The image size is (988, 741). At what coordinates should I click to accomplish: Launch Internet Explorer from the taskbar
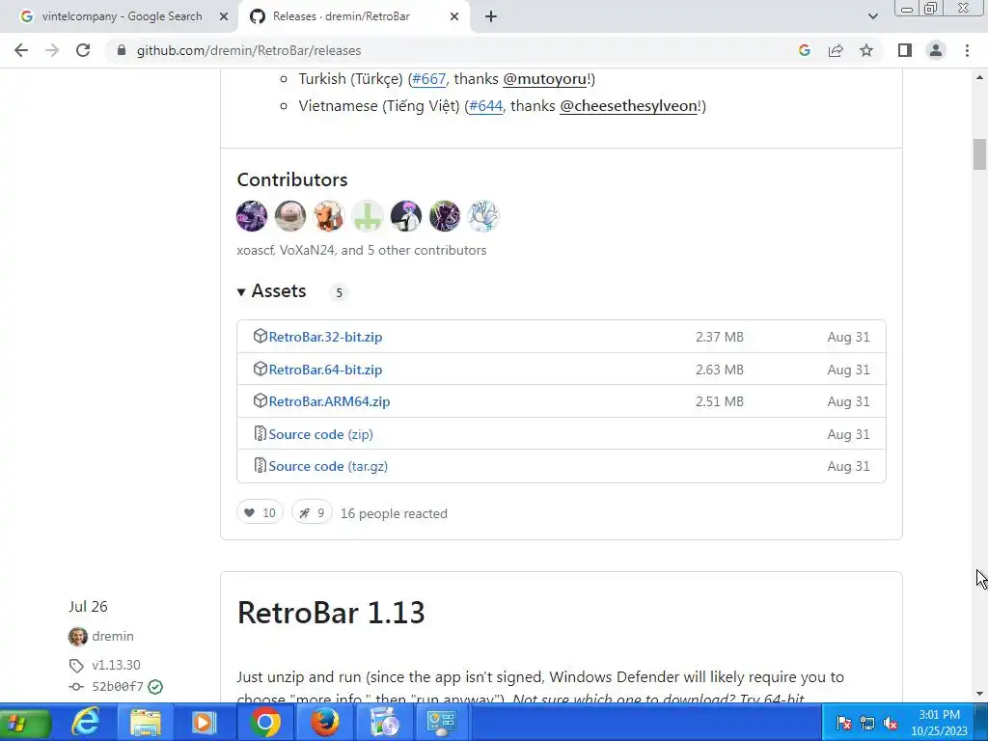(85, 722)
